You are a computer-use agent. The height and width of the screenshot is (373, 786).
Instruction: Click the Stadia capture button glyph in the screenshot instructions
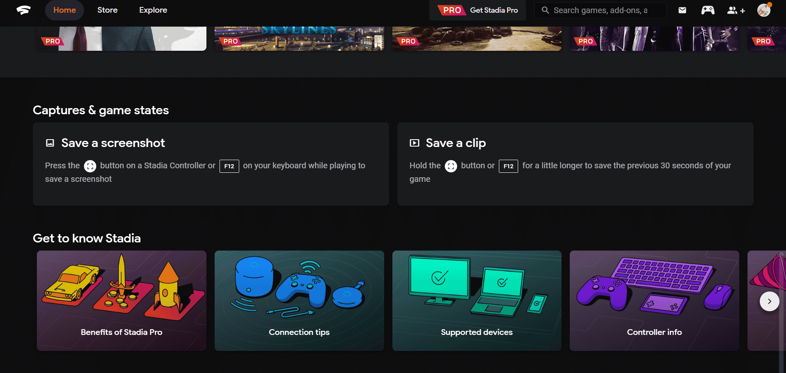pyautogui.click(x=90, y=166)
